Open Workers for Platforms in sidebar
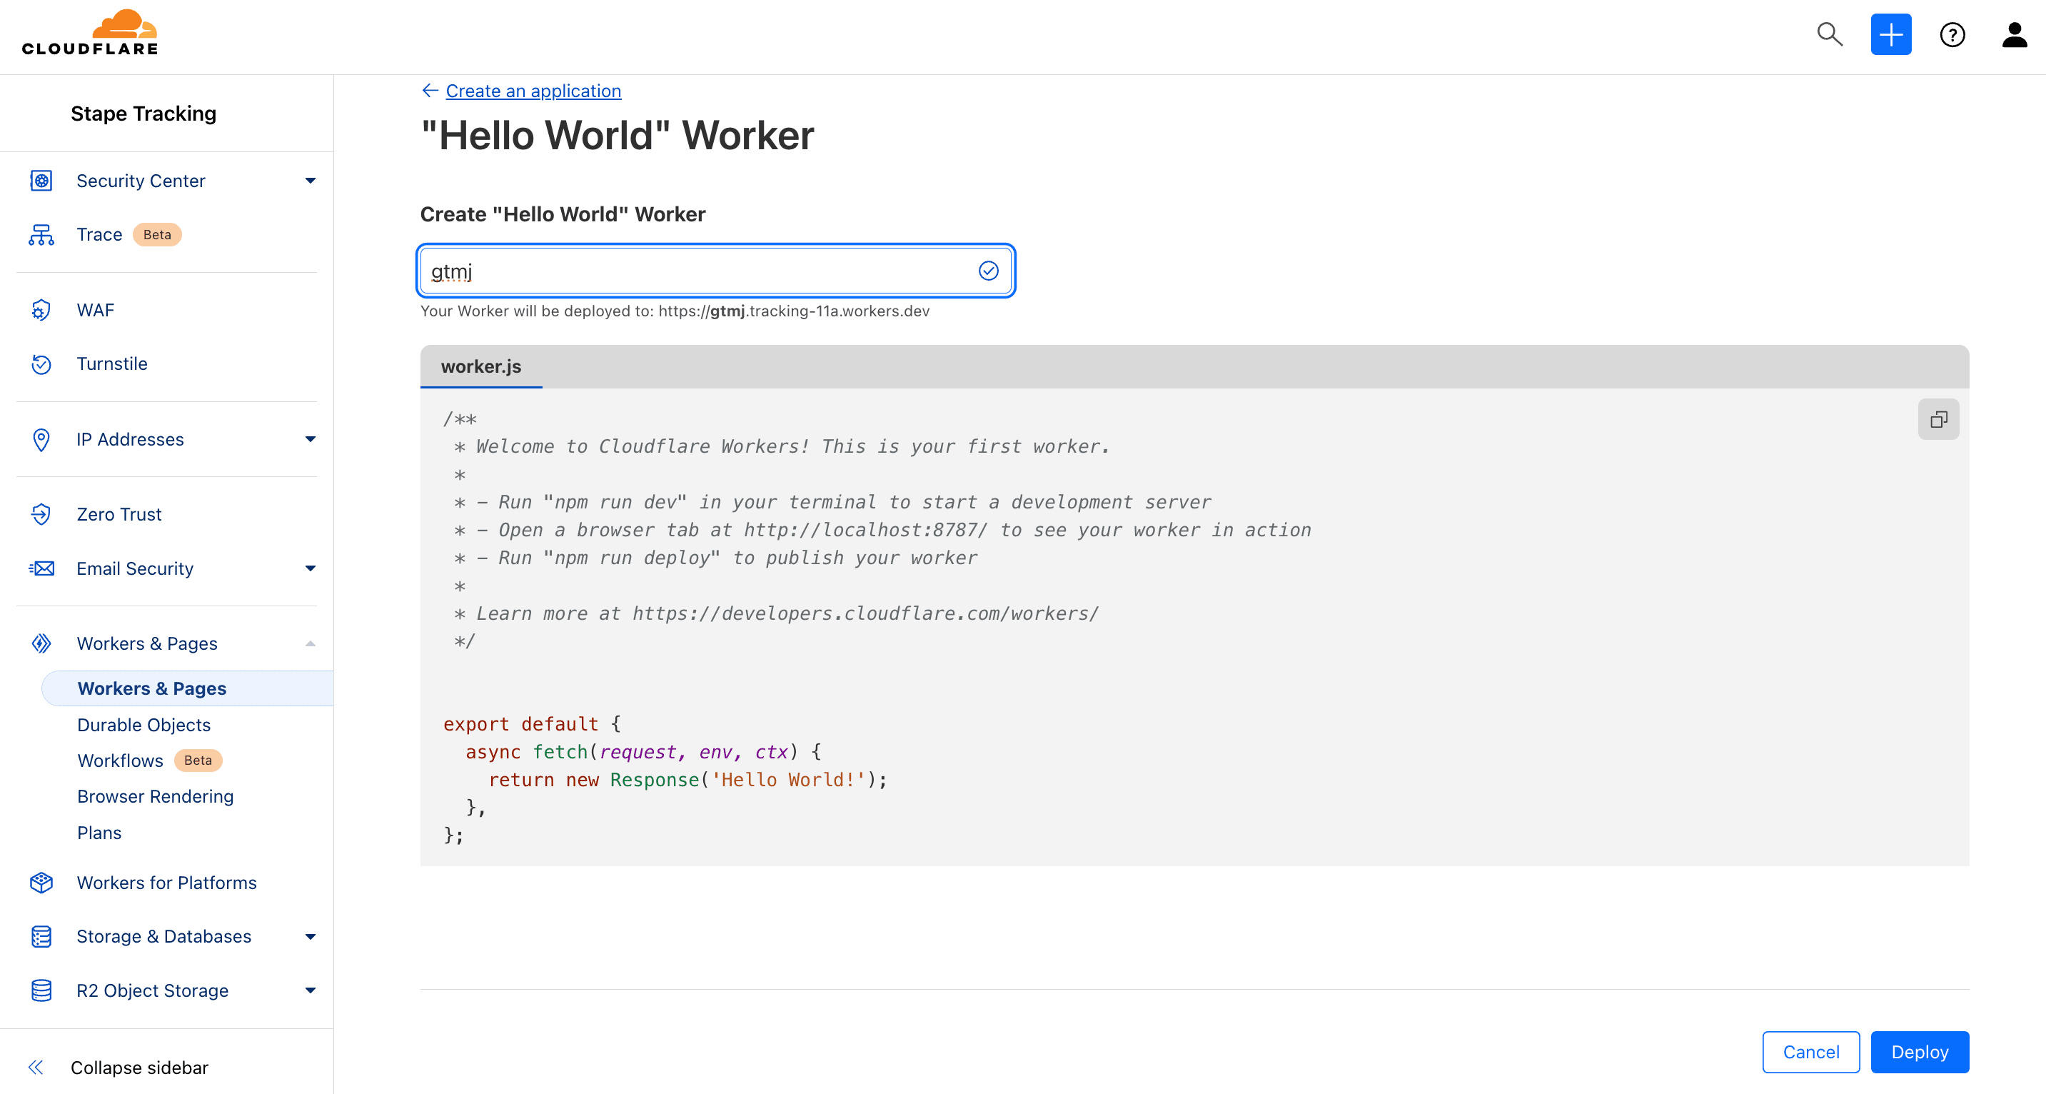The width and height of the screenshot is (2046, 1094). click(x=167, y=883)
